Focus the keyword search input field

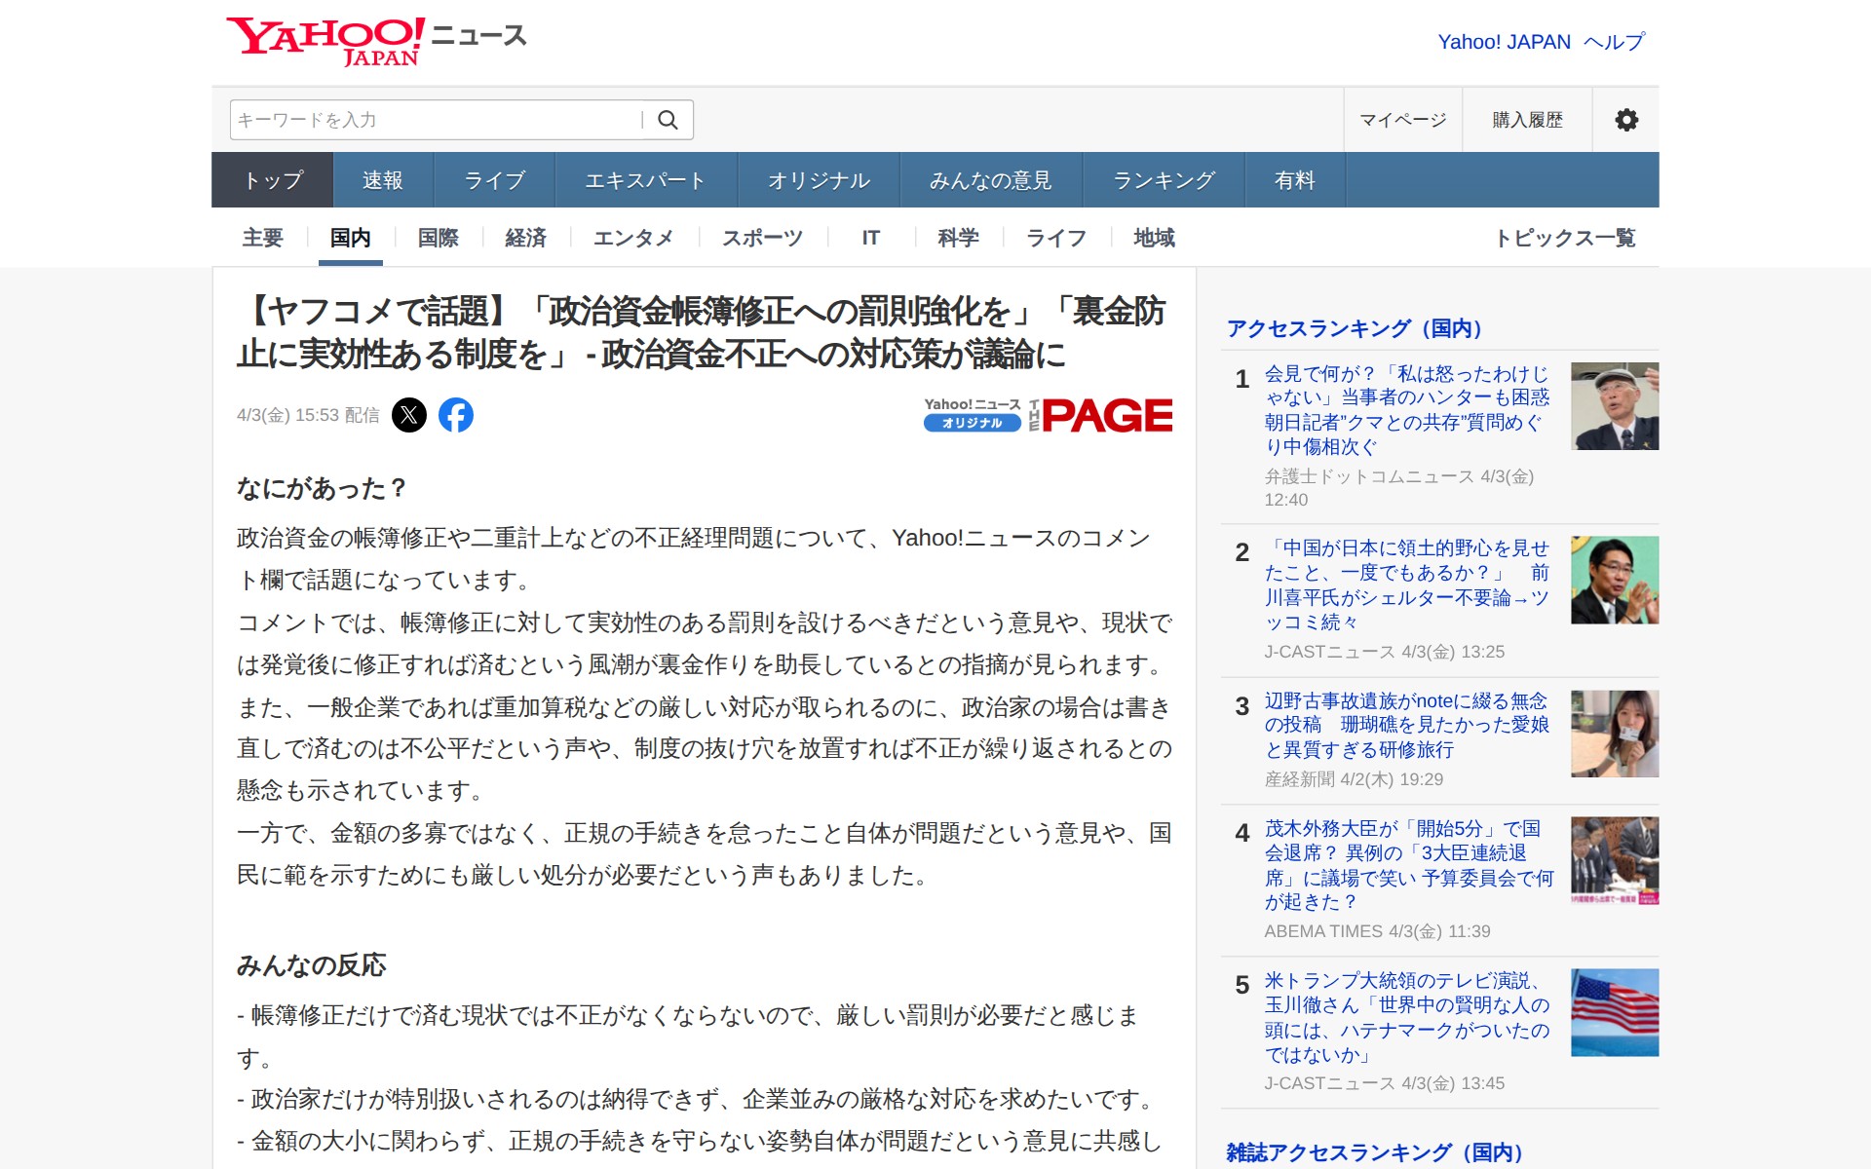click(x=435, y=120)
